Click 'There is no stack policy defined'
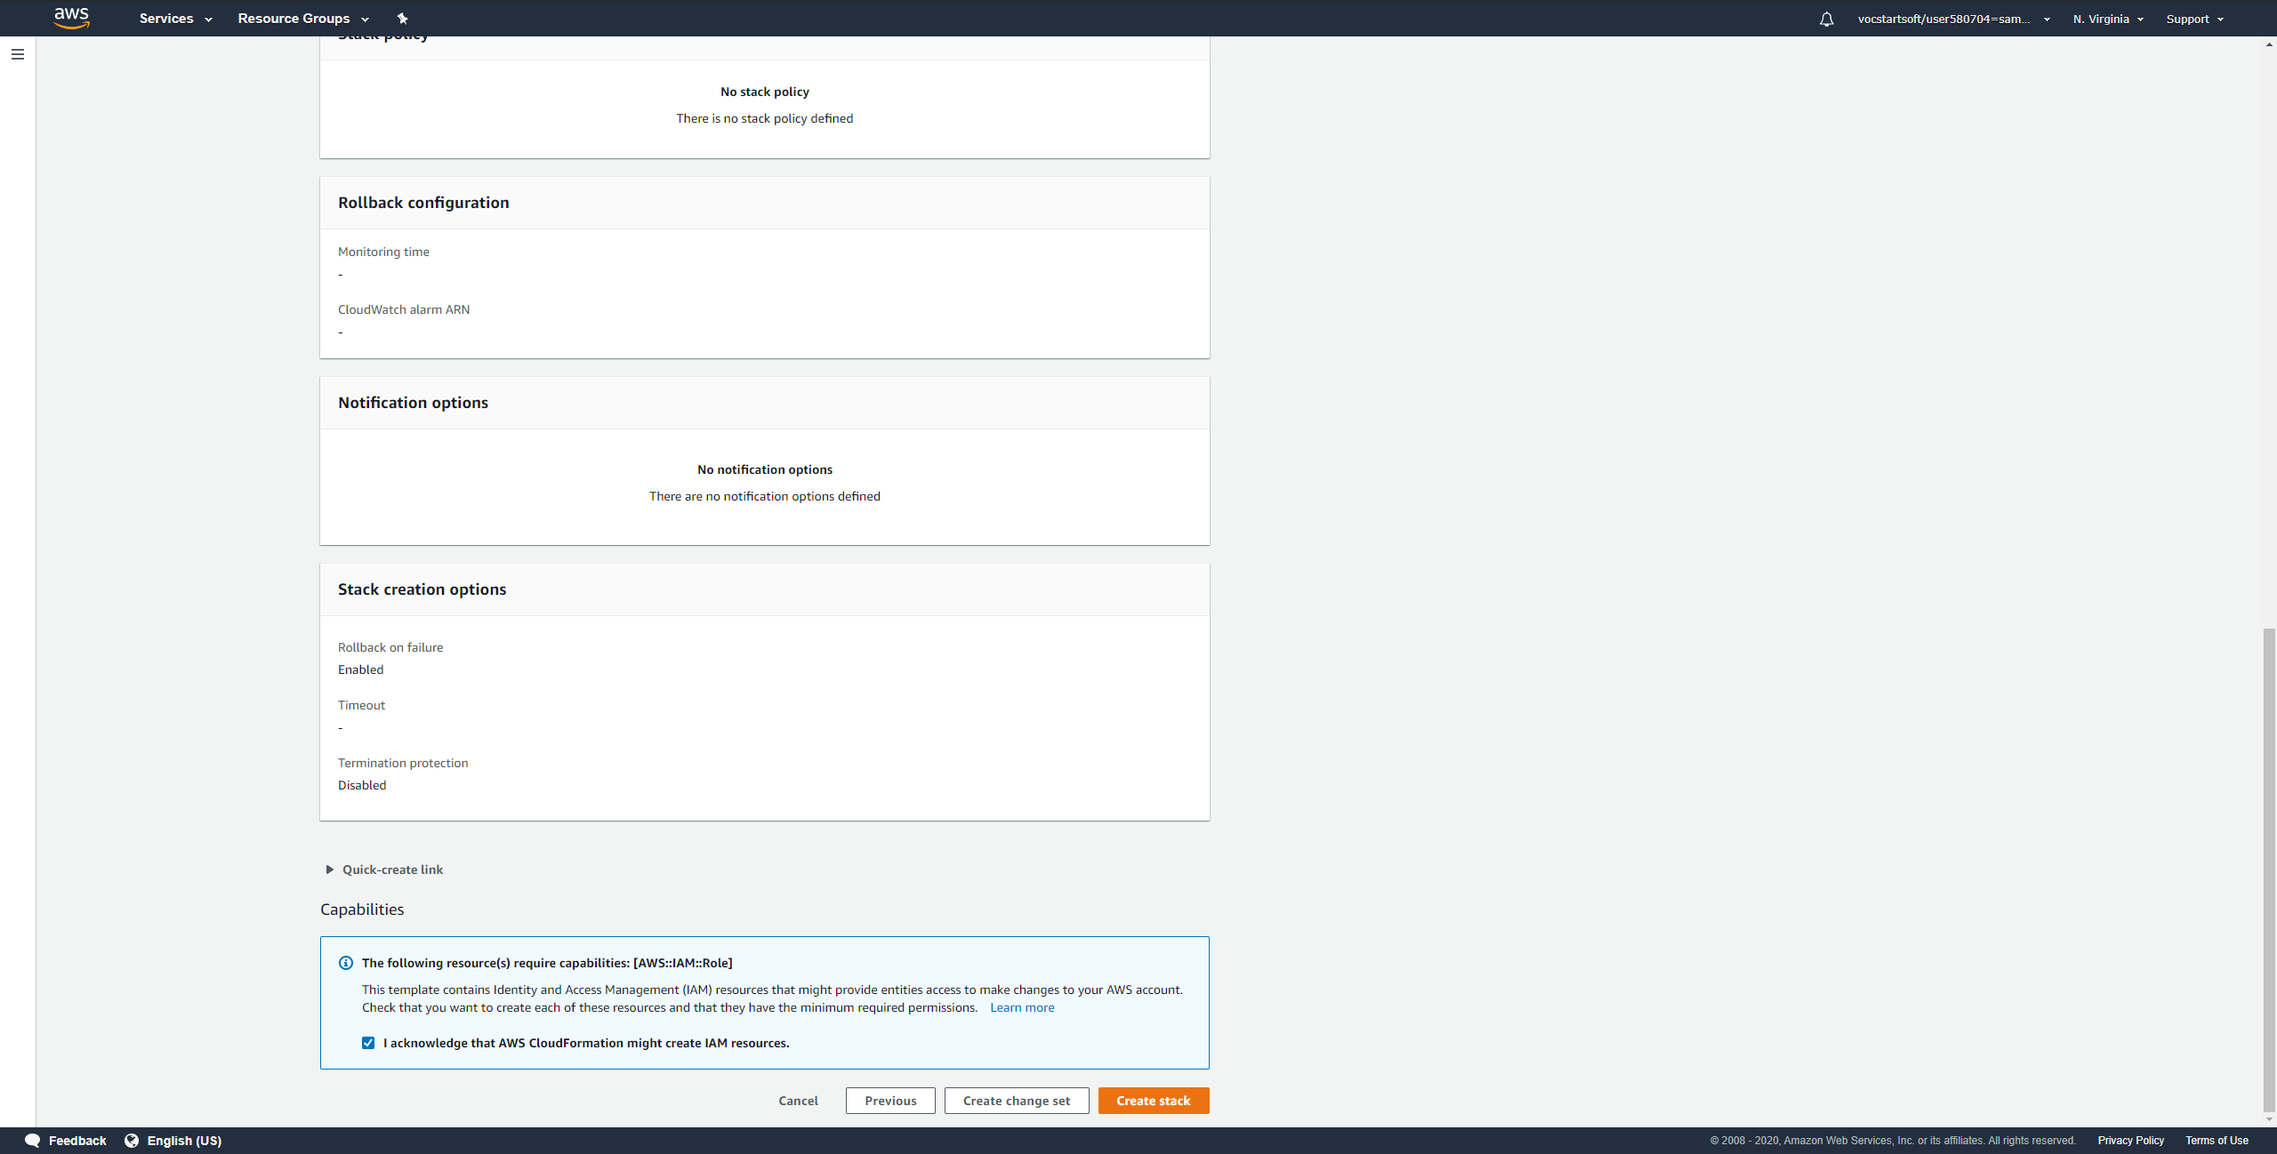The image size is (2277, 1154). click(765, 118)
